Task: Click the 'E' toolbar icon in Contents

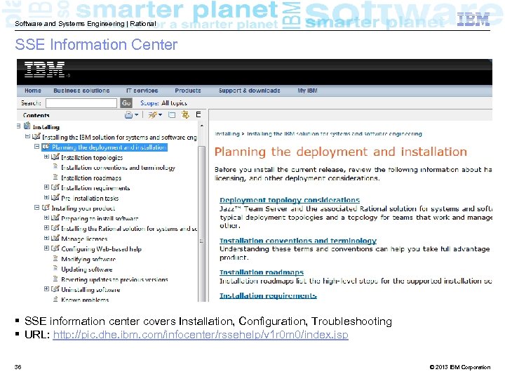Action: point(198,114)
